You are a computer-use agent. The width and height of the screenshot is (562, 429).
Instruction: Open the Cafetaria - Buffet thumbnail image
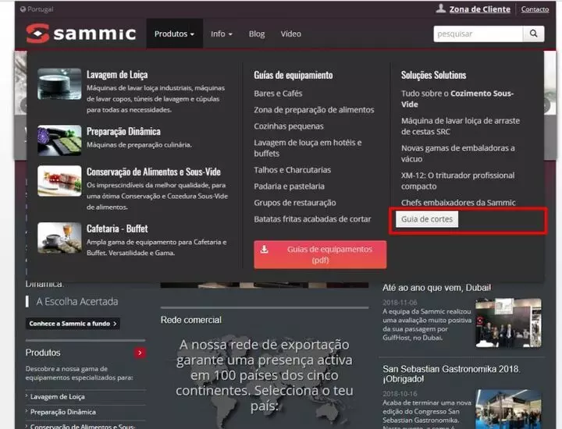coord(59,238)
